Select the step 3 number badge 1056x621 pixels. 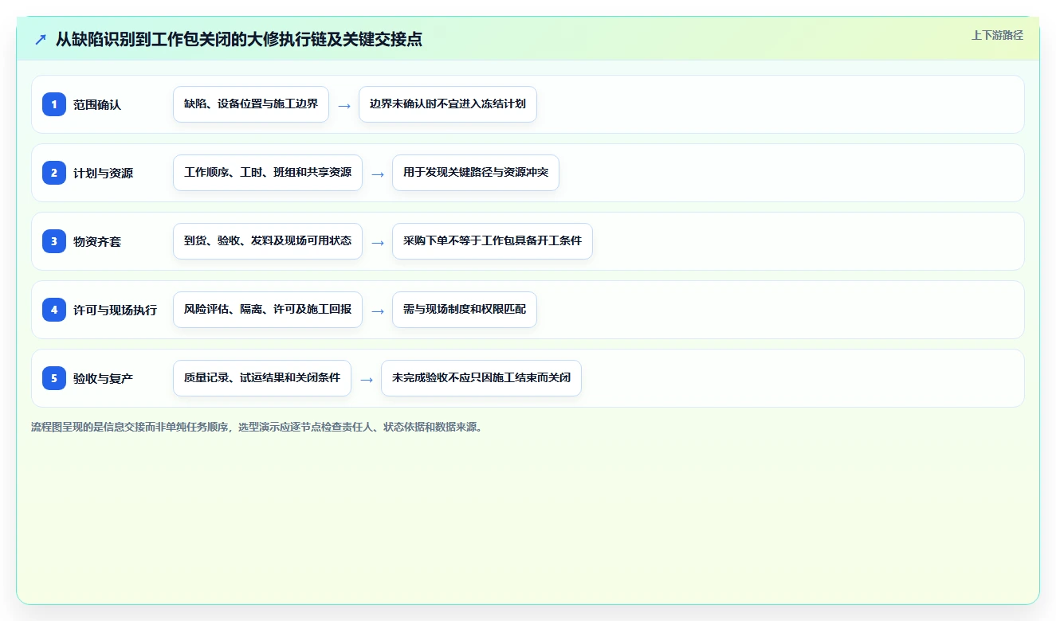(54, 241)
